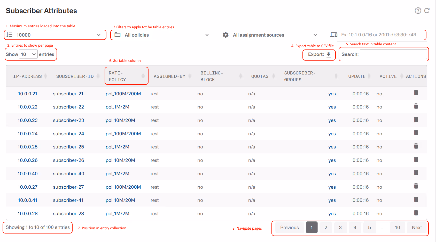Screen dimensions: 436x242
Task: Delete the subscriber-22 entry
Action: tap(416, 106)
